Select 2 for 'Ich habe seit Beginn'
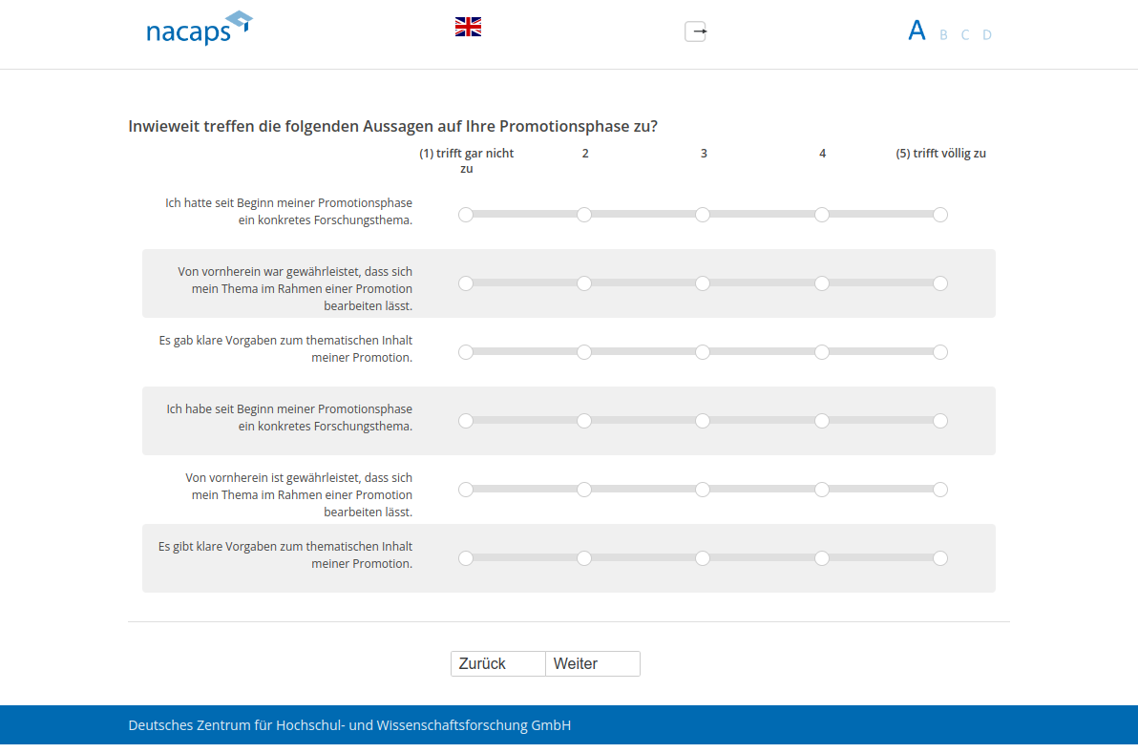Screen dimensions: 1138x753 tap(584, 421)
